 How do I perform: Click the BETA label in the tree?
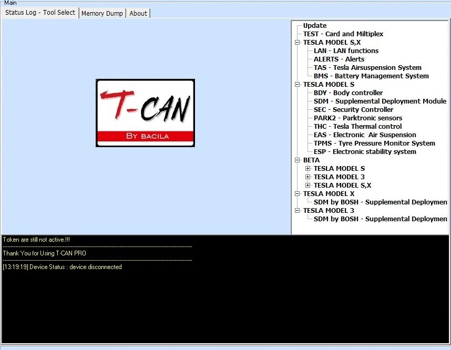pyautogui.click(x=311, y=160)
